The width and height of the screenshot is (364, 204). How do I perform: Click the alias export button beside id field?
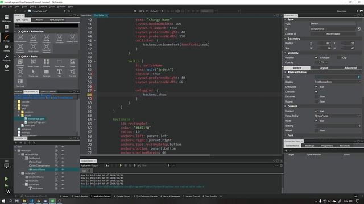(x=359, y=29)
